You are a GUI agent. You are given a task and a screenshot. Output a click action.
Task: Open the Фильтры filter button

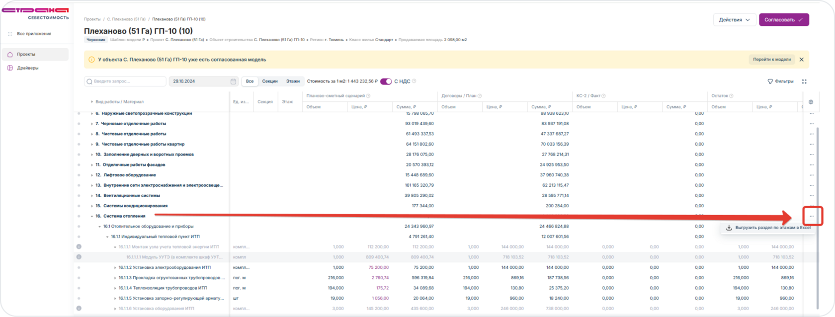[x=780, y=81]
